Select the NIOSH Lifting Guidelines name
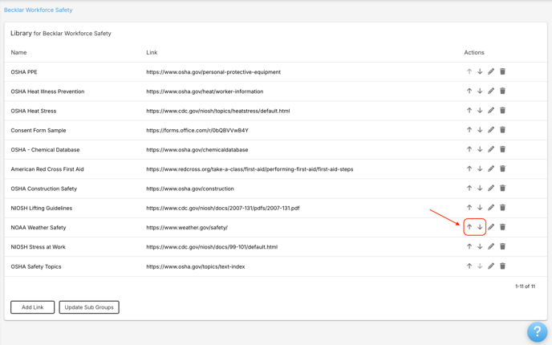 click(x=41, y=208)
